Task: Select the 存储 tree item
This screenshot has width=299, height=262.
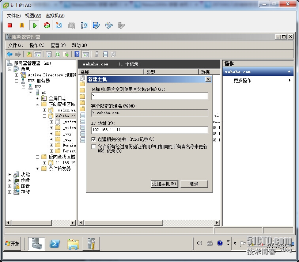Action: click(x=25, y=192)
